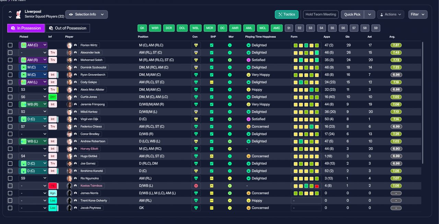The height and width of the screenshot is (224, 439).
Task: Select the checkbox beside Jacob Poytress
Action: [x=10, y=208]
